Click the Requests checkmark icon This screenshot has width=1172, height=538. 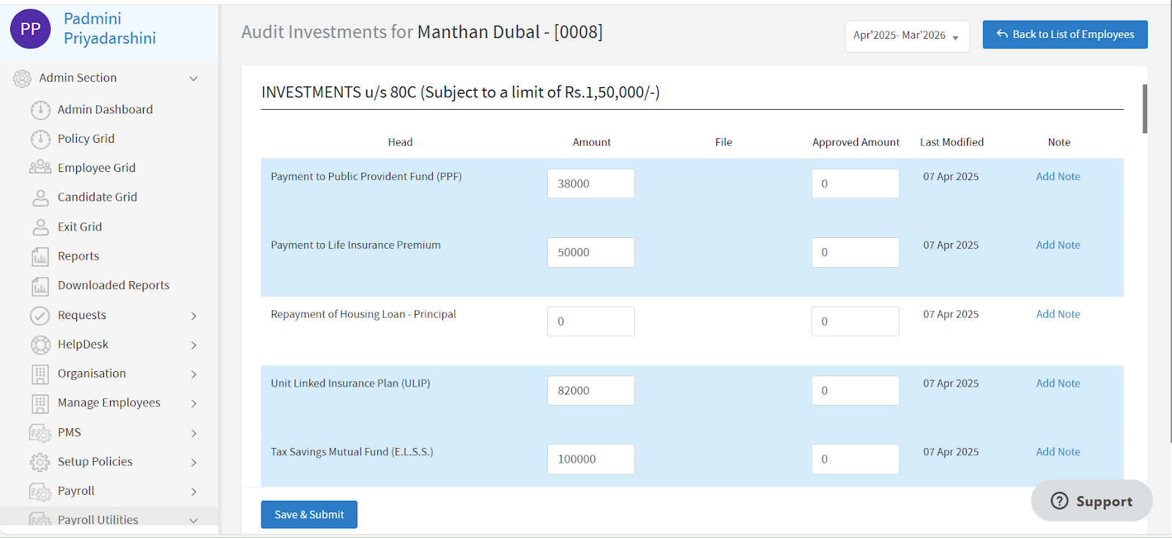40,315
